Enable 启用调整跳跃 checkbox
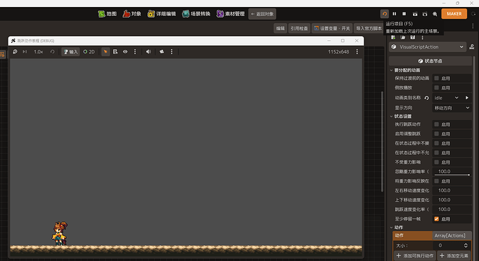The height and width of the screenshot is (261, 479). pos(437,134)
